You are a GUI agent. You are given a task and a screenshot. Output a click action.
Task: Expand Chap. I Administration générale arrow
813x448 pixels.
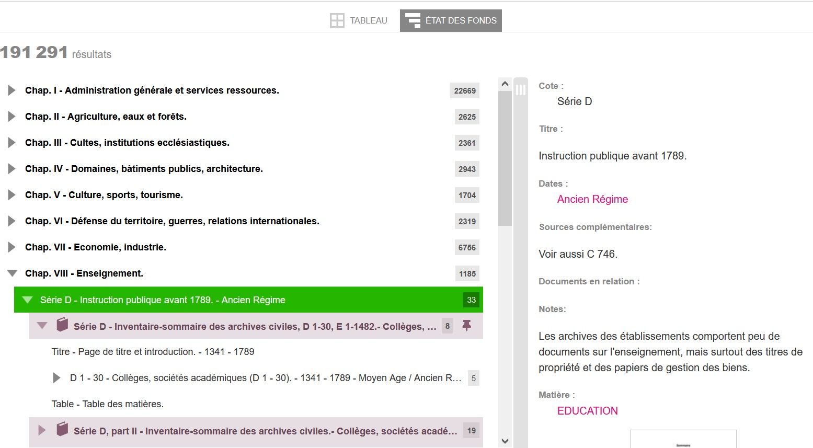click(x=12, y=90)
